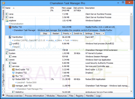Click the vertical scrollbar thumb

coord(131,33)
